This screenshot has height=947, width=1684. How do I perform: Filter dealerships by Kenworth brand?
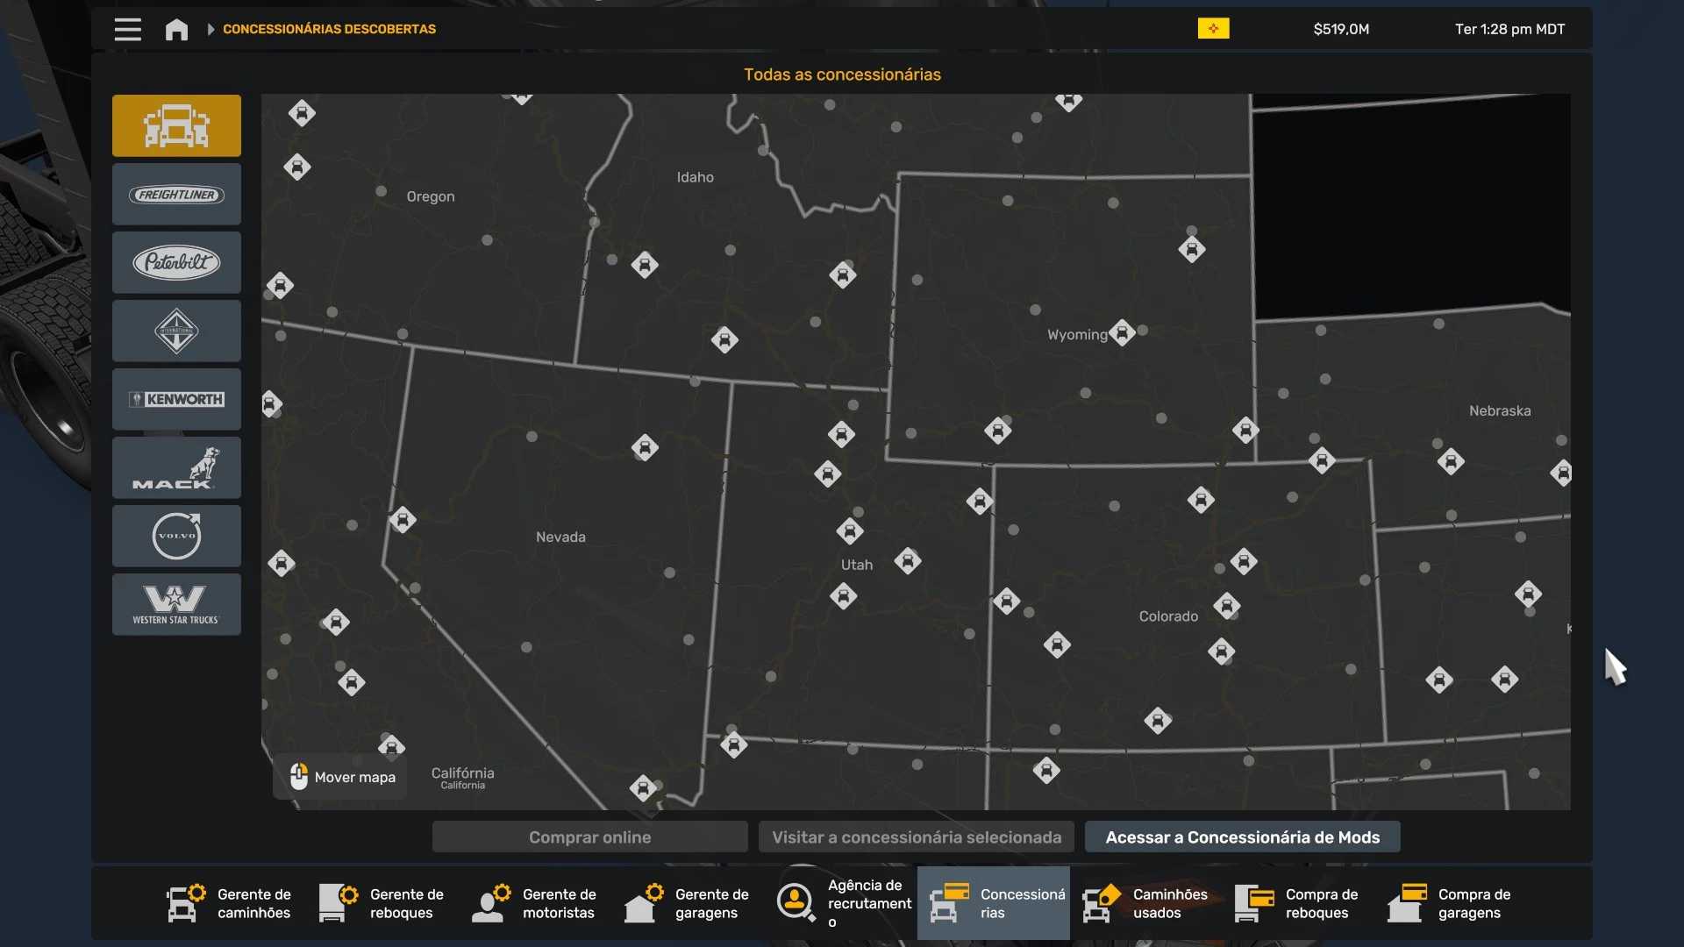pos(176,399)
